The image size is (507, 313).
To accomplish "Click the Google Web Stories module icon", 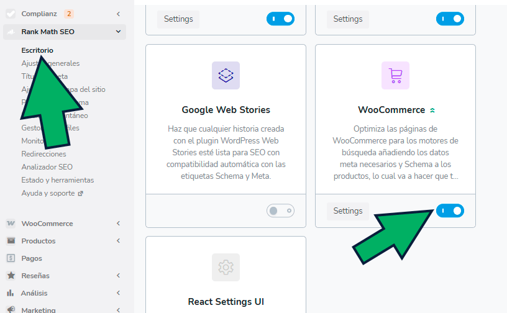I will click(226, 75).
